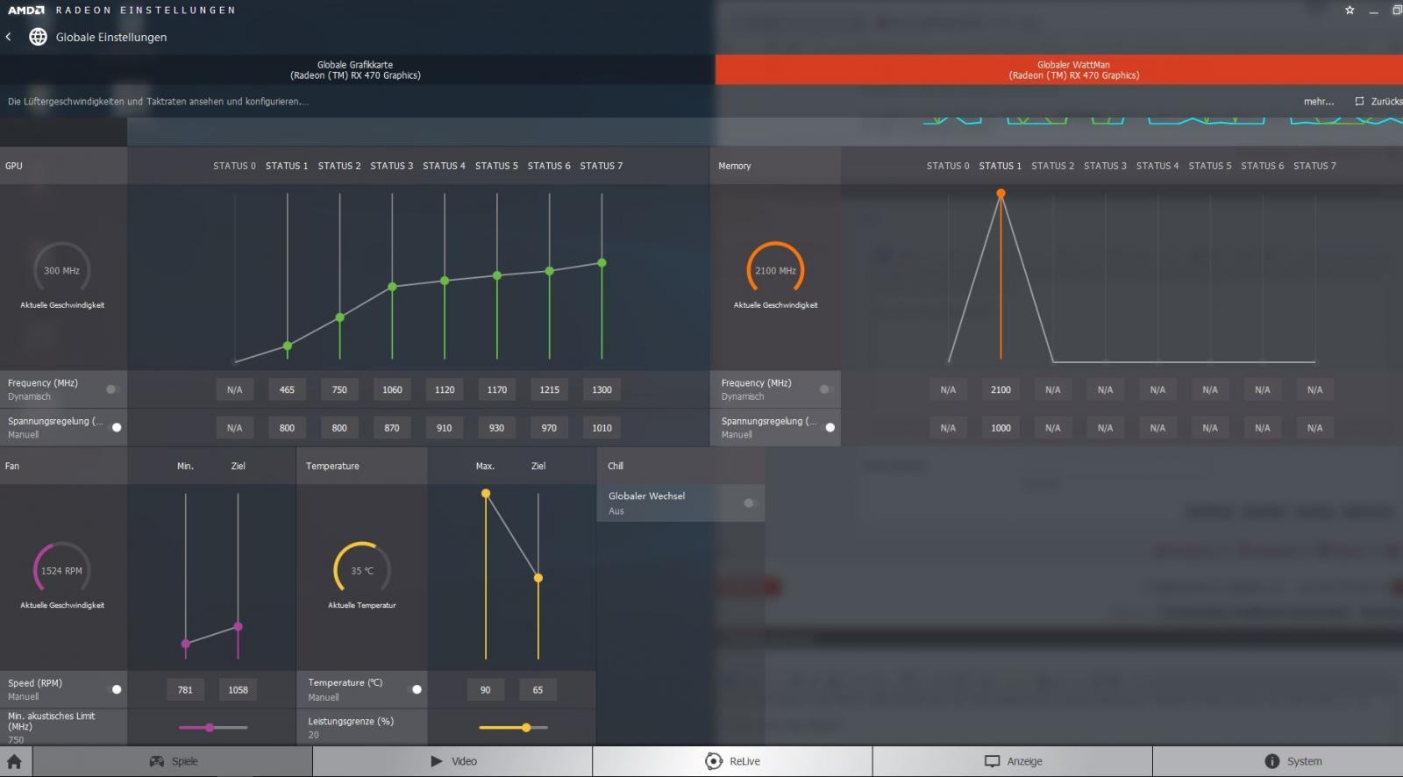The image size is (1403, 777).
Task: Click target temperature field 65
Action: click(538, 689)
